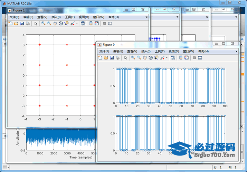This screenshot has height=172, width=247.
Task: Activate Zoom In tool in Figure 9
Action: [133, 58]
